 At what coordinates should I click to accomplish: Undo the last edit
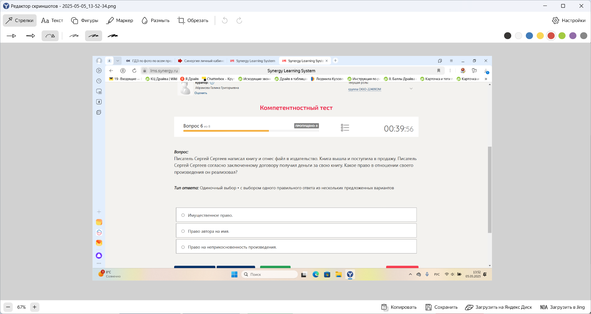(225, 20)
